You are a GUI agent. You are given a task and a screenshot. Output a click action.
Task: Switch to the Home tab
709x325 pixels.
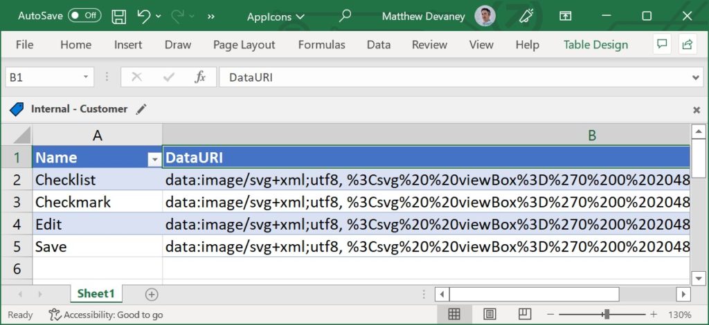point(75,45)
